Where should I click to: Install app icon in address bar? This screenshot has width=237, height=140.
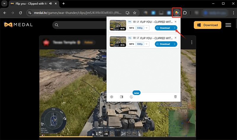pyautogui.click(x=128, y=13)
